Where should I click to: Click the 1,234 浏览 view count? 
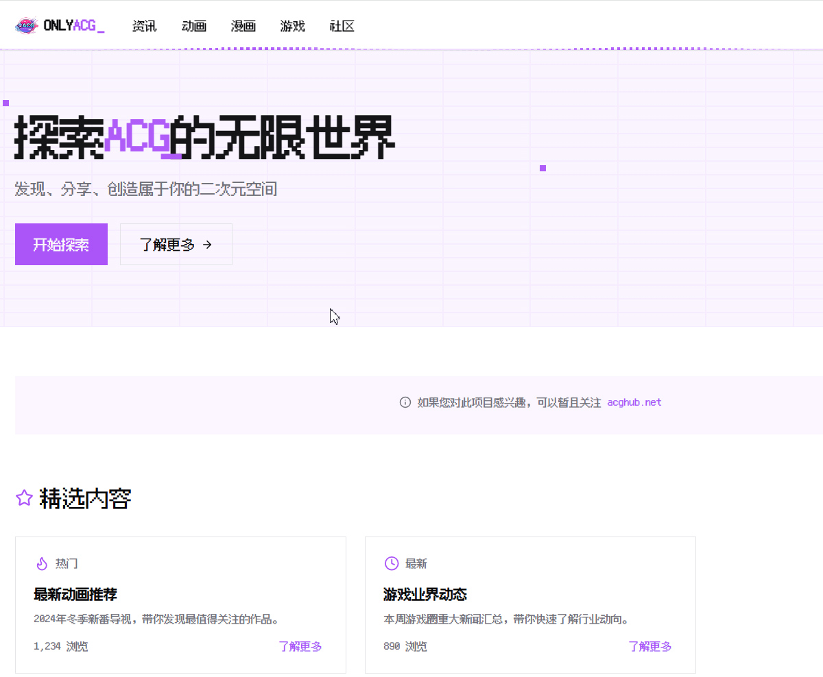(60, 646)
